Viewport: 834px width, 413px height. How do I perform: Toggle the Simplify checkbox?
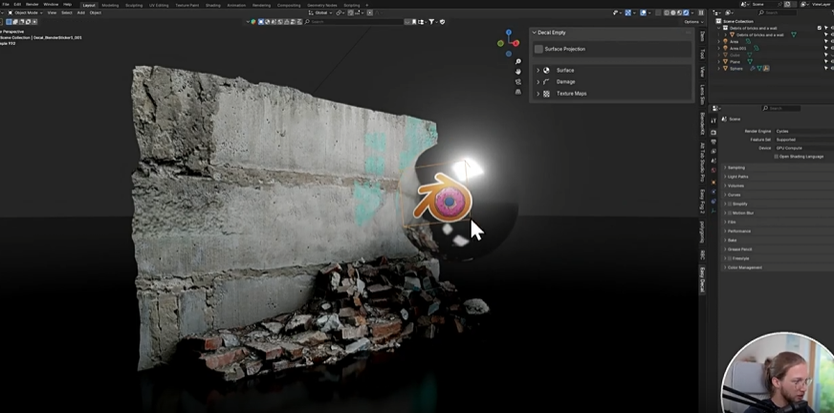coord(729,204)
